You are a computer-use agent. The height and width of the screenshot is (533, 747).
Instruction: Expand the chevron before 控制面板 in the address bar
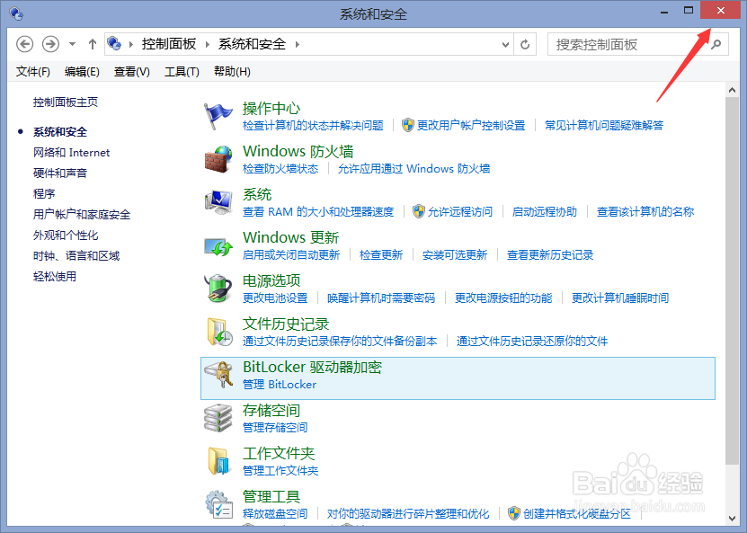point(131,44)
